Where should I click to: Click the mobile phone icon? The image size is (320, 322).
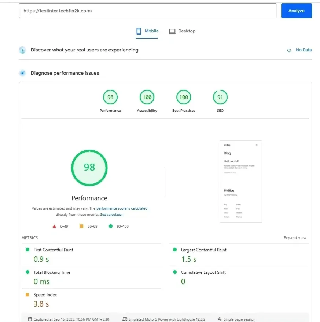pyautogui.click(x=139, y=31)
